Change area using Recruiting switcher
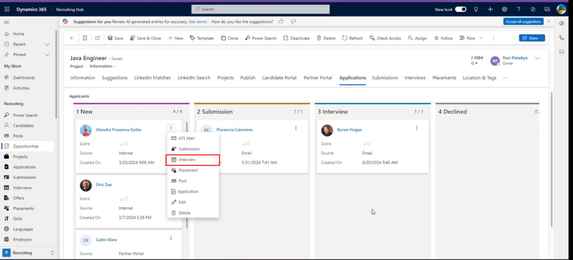Screen dimensions: 573x260 pyautogui.click(x=29, y=253)
